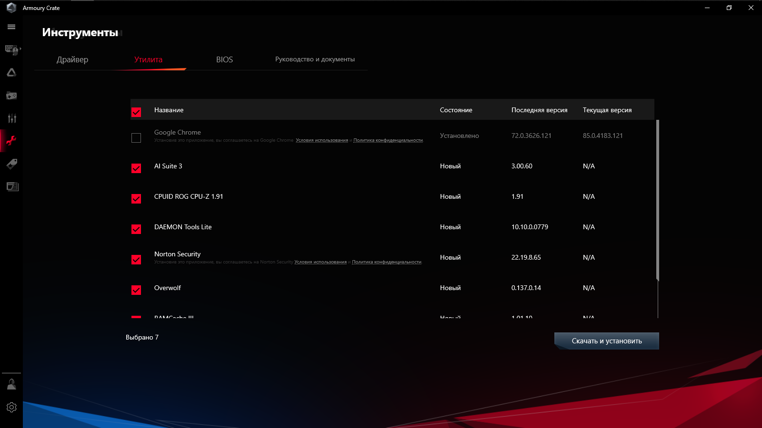Open Google Chrome Политика конфиденциальности link
Screen dimensions: 762x428
click(x=388, y=140)
